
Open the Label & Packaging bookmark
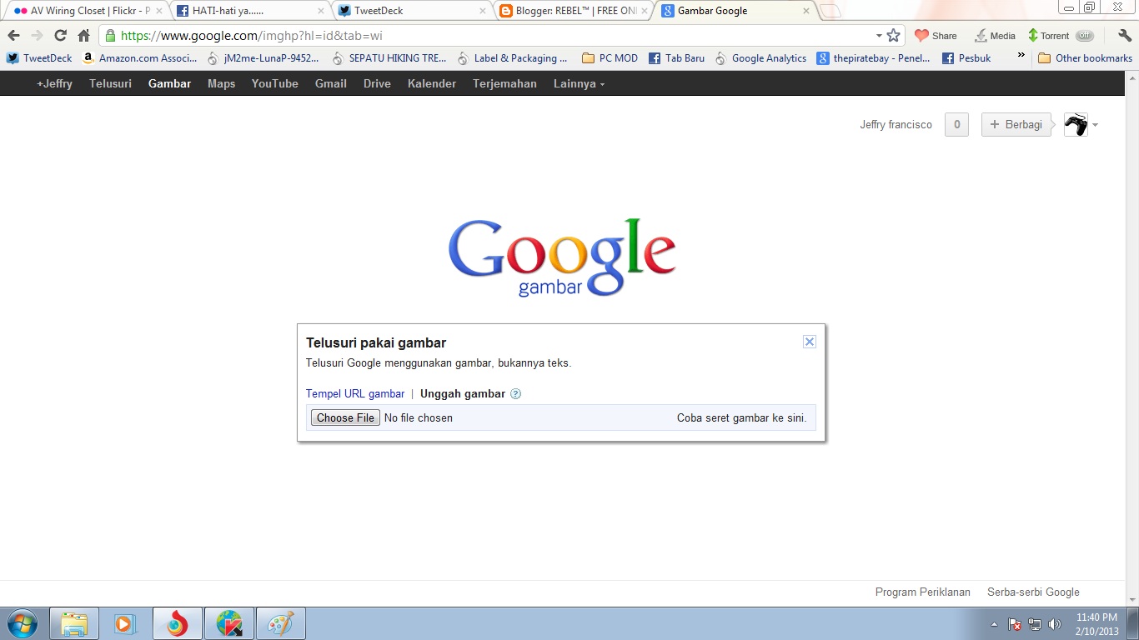coord(512,58)
